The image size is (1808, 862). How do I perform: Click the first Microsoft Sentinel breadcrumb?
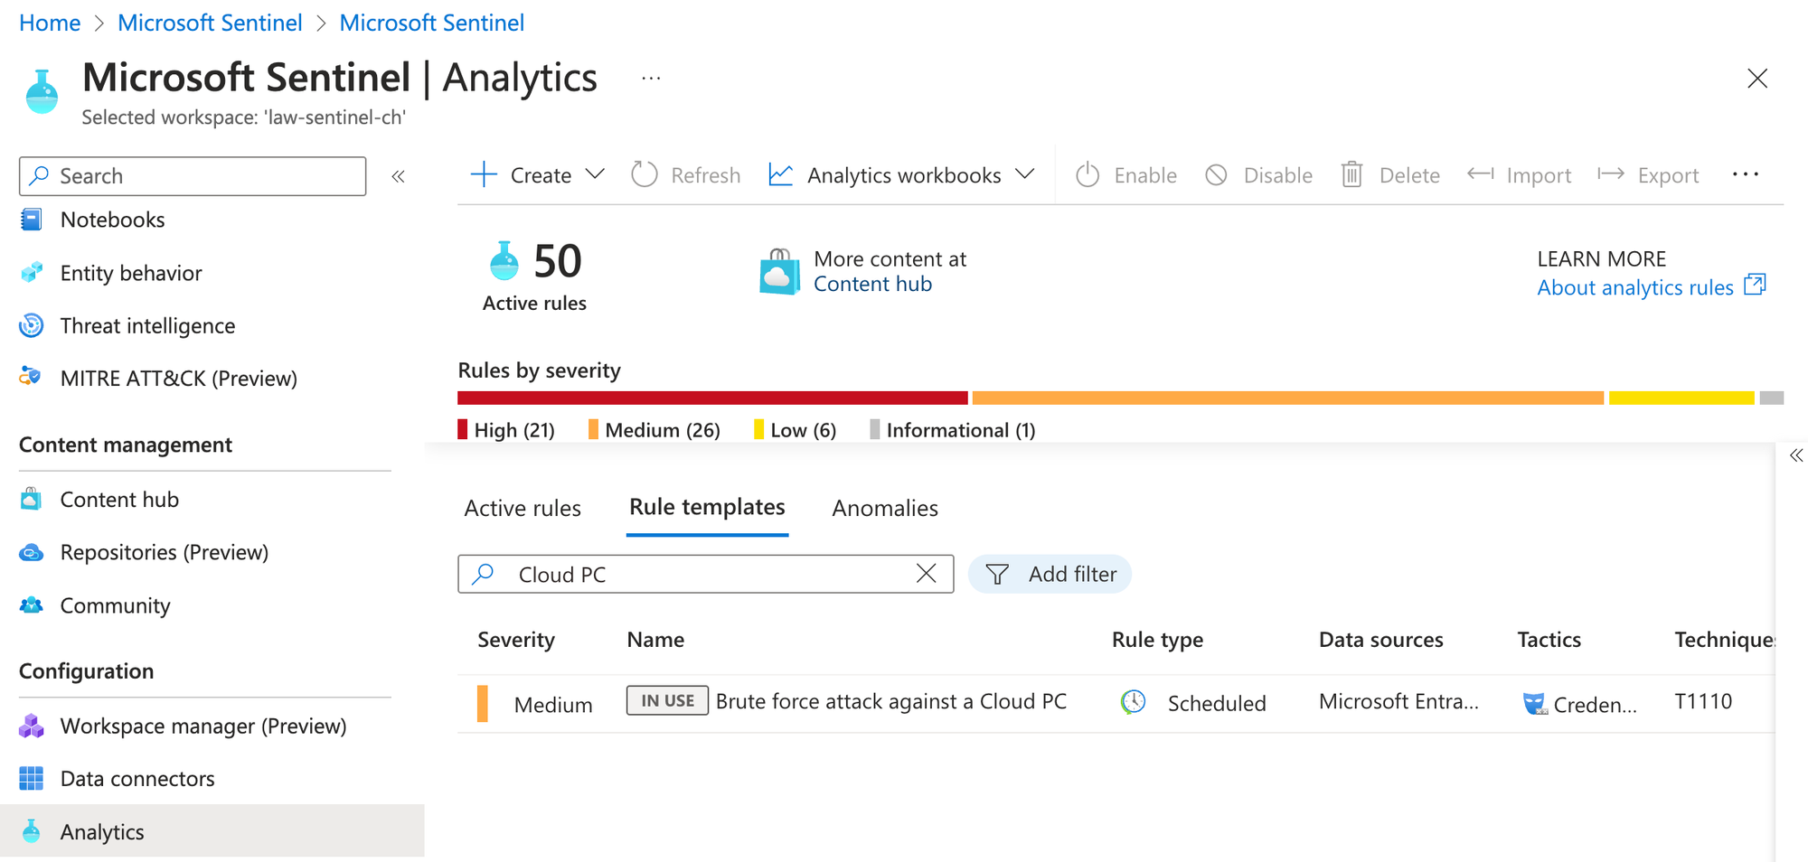click(x=210, y=23)
